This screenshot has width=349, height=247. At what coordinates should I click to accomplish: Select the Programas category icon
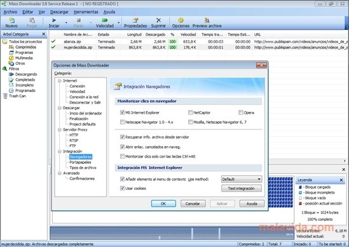(x=11, y=53)
